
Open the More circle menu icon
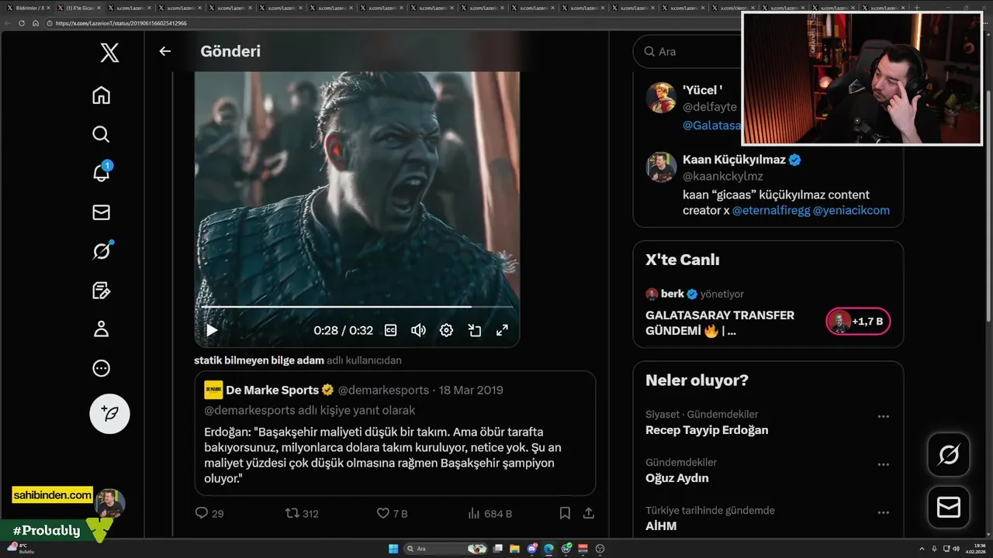point(101,368)
